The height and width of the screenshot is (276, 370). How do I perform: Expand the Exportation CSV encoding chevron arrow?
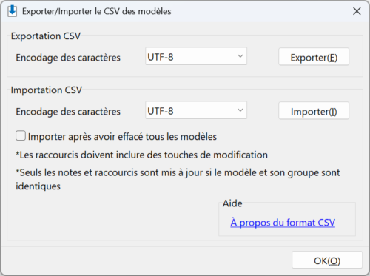(x=240, y=56)
